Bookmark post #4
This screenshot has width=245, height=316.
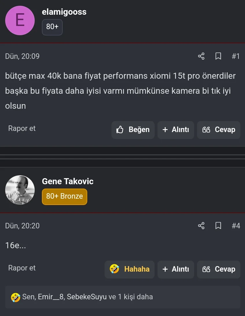(218, 225)
